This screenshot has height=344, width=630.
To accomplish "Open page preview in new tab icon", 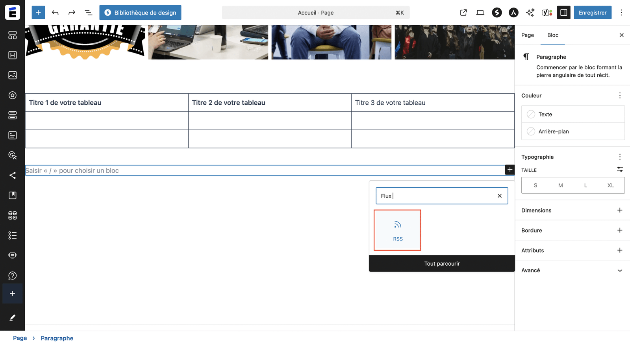I will (463, 13).
